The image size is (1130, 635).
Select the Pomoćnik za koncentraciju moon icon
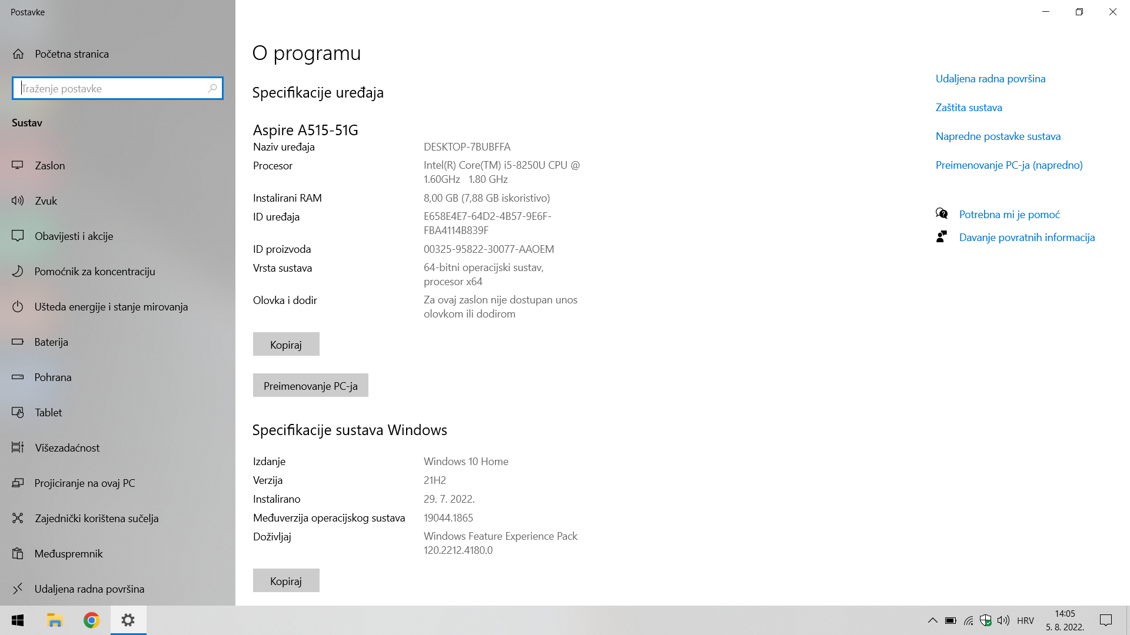pyautogui.click(x=18, y=271)
